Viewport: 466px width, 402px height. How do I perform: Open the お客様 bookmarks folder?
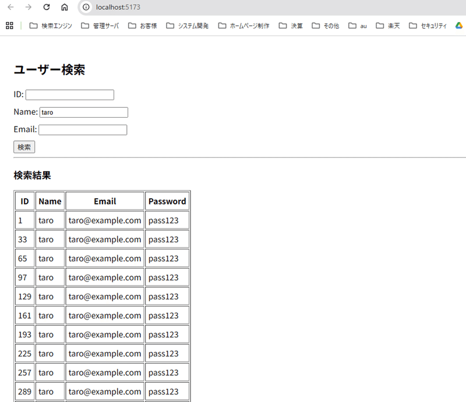[x=147, y=26]
